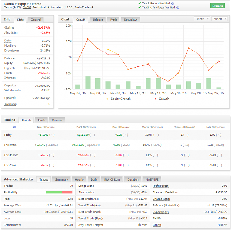Click the Monthly label
The width and height of the screenshot is (231, 230).
(10, 45)
